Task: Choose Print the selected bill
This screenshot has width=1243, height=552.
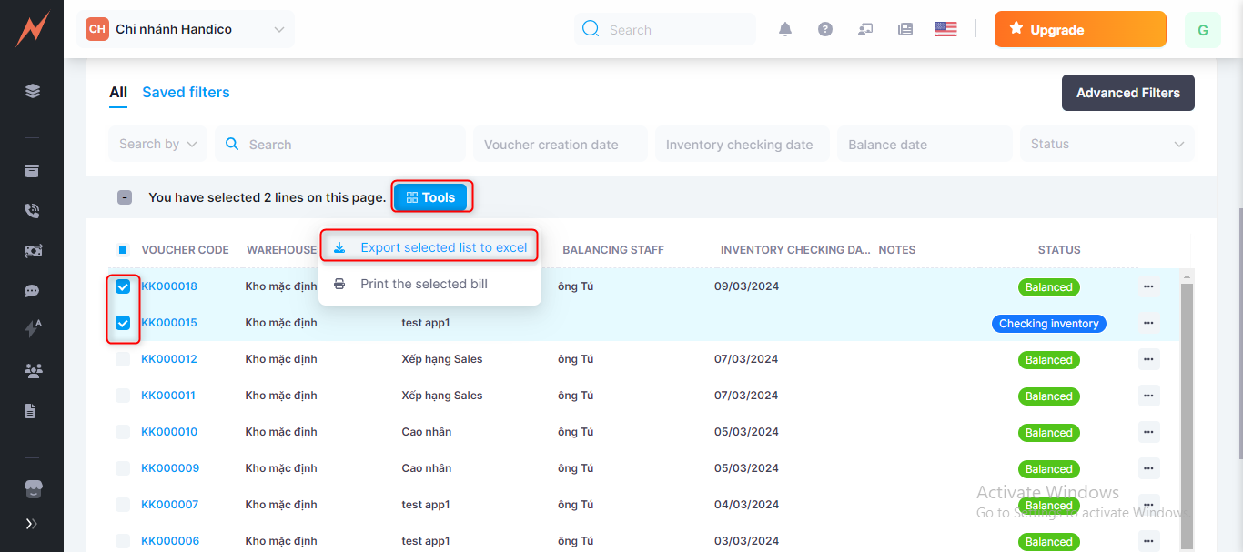Action: click(423, 284)
